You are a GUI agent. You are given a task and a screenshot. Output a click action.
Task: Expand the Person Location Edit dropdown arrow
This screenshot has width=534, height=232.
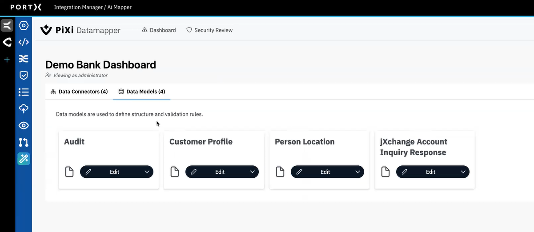(358, 172)
